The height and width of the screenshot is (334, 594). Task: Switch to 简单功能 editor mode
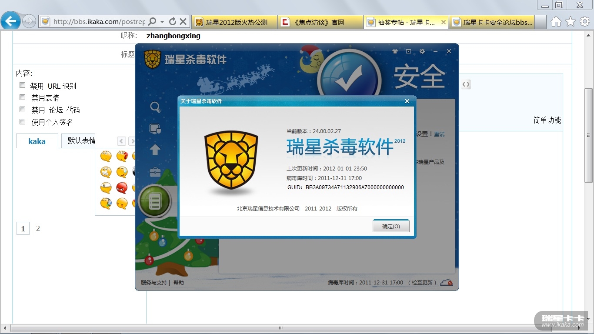547,120
